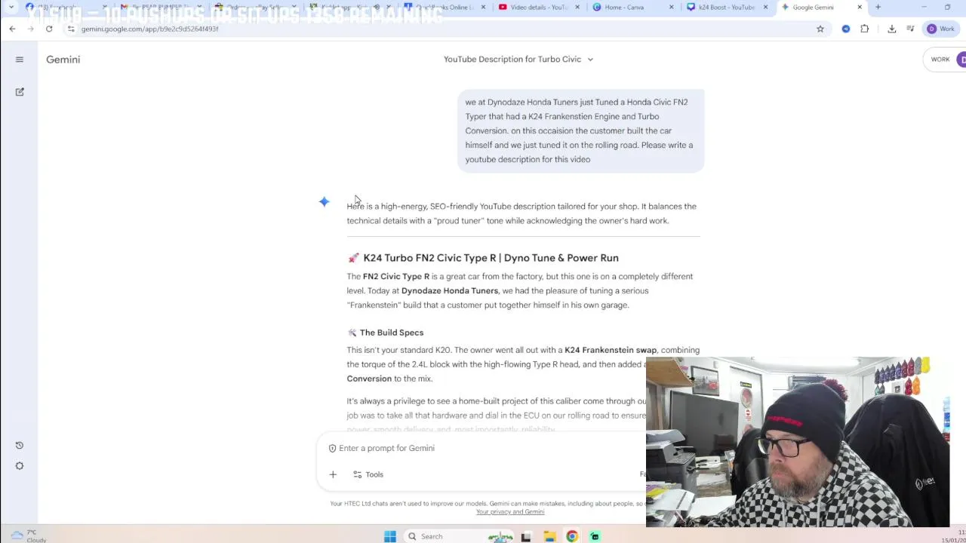Click the heading K24 Turbo FN2 Civic Type R
966x543 pixels.
click(491, 258)
